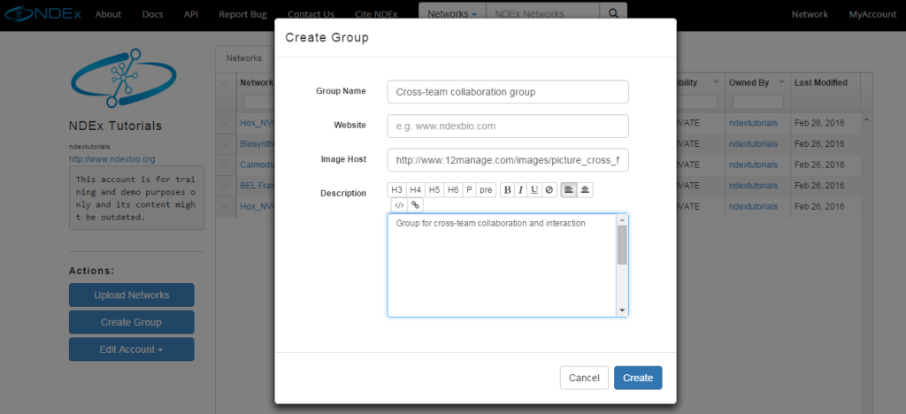Open http://www.ndexbio.org profile link
The width and height of the screenshot is (906, 414).
click(x=112, y=158)
